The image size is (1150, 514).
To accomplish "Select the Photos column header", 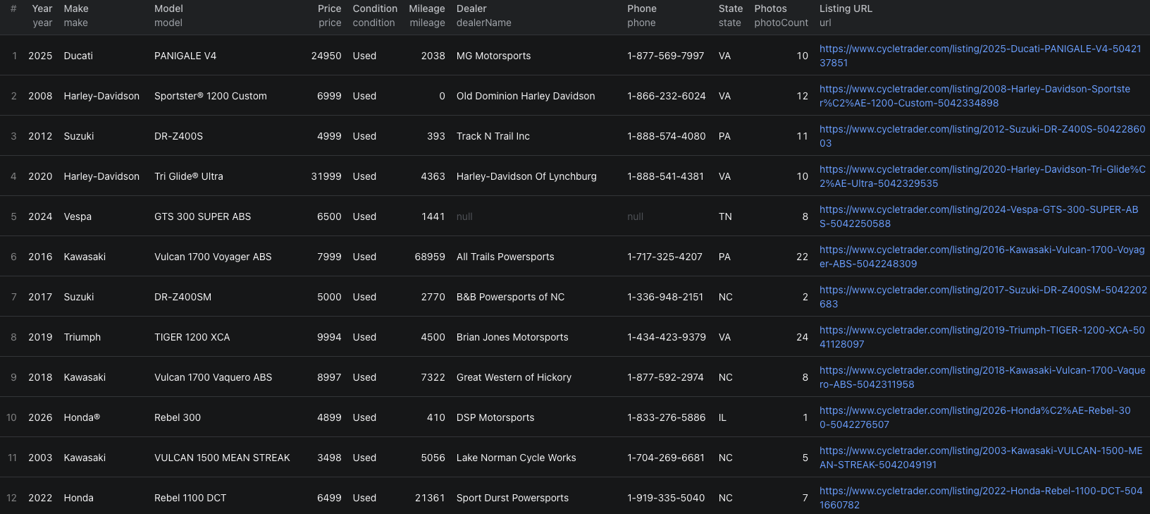I will 770,8.
